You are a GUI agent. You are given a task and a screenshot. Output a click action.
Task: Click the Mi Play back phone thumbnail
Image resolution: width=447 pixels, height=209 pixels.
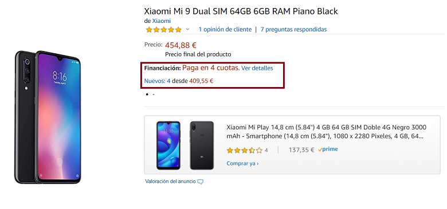202,145
